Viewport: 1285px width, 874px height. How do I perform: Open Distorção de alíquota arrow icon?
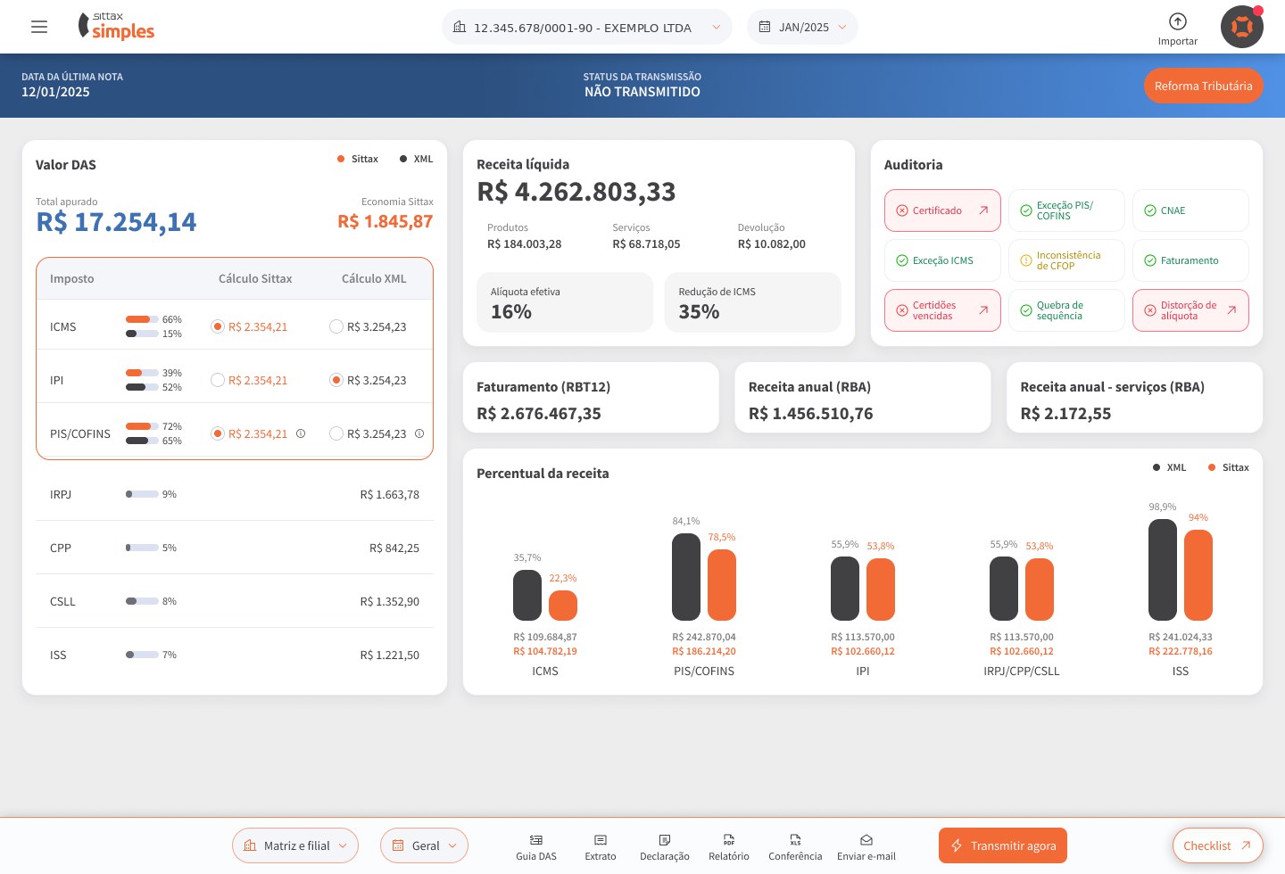[1232, 310]
